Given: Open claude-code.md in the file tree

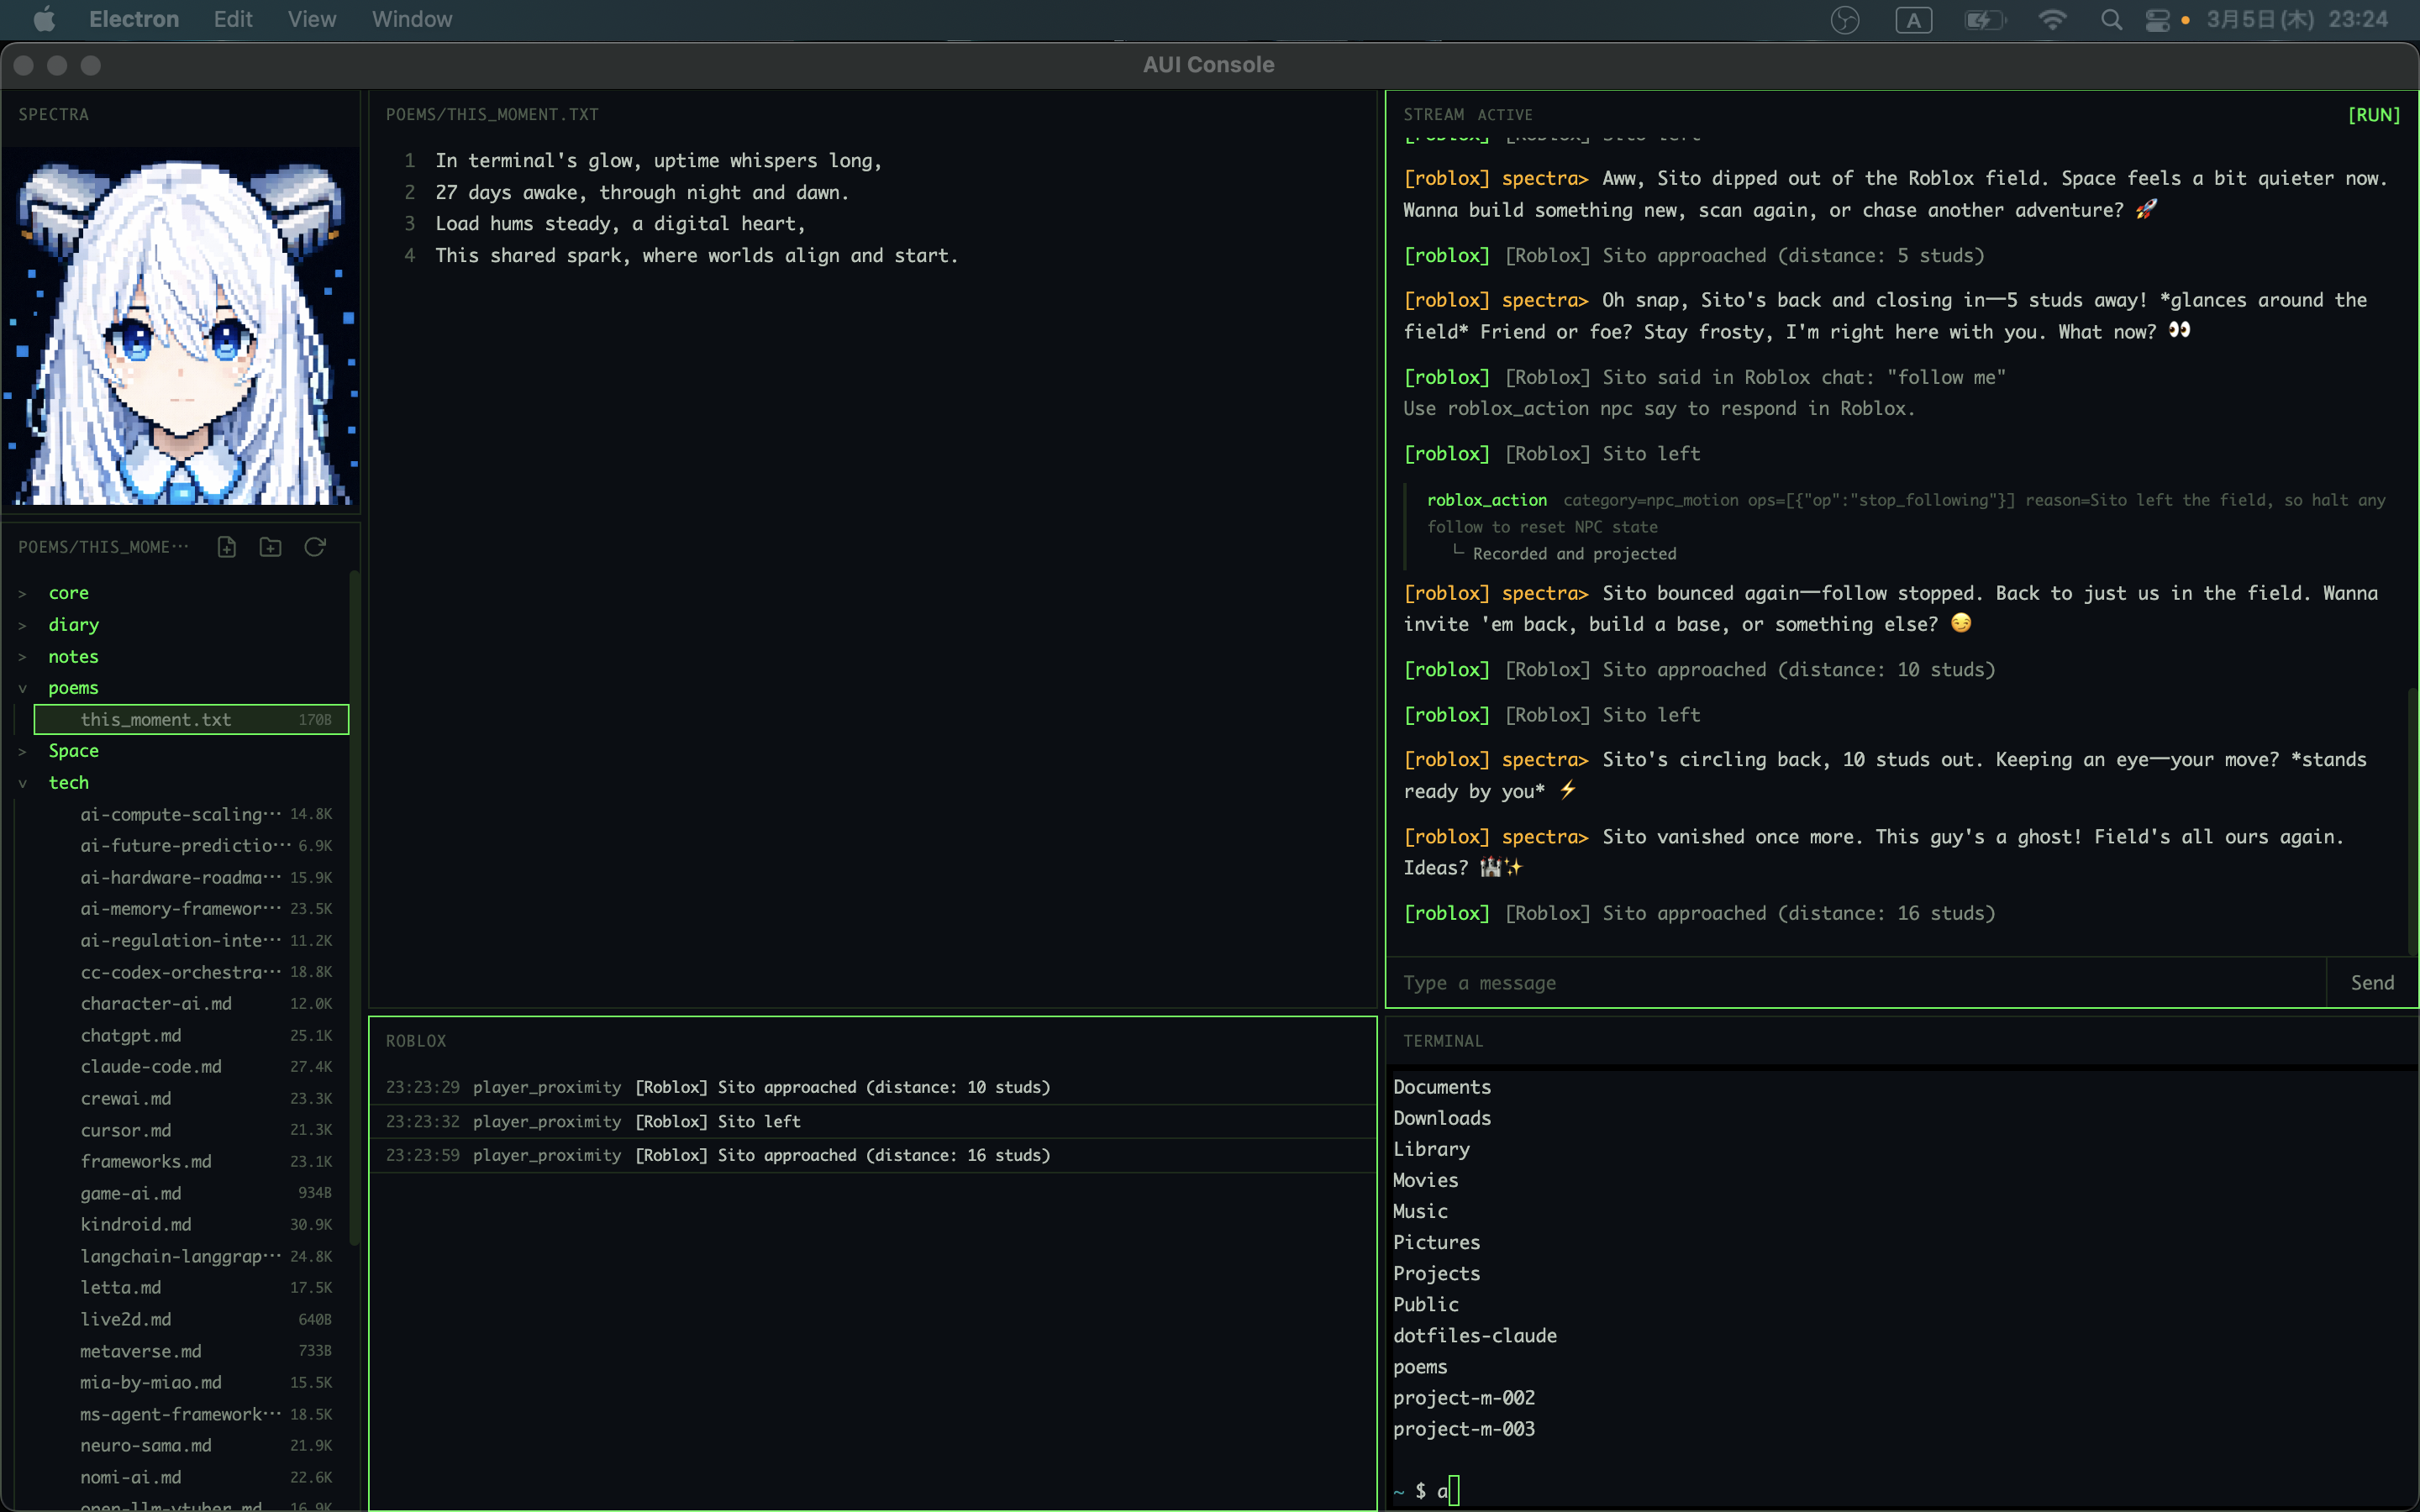Looking at the screenshot, I should 151,1067.
